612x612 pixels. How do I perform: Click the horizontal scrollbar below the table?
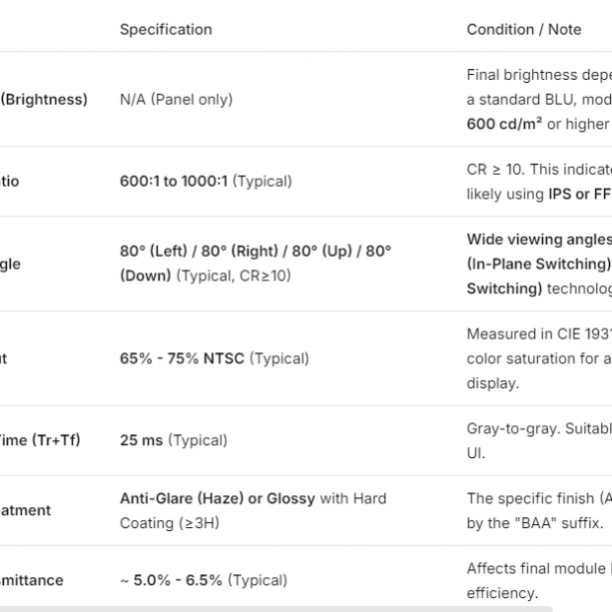276,608
